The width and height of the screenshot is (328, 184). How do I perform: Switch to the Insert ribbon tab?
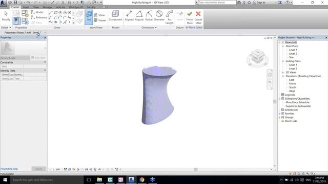[x=26, y=7]
